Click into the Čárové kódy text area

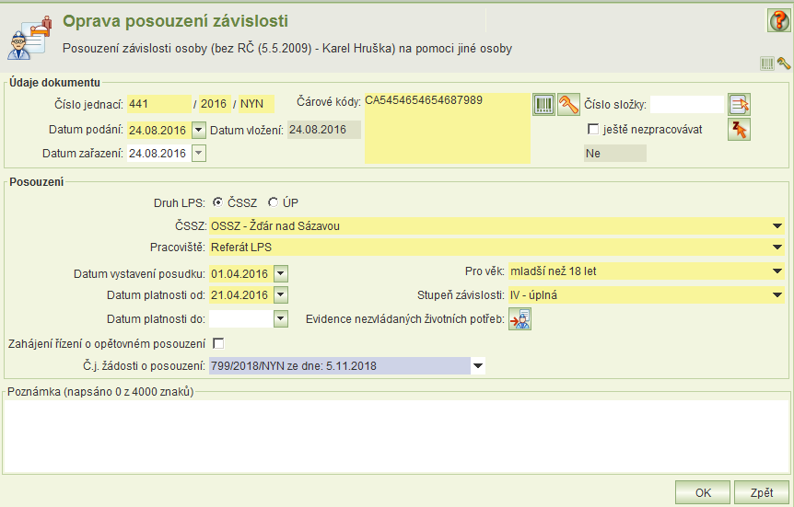pyautogui.click(x=447, y=128)
